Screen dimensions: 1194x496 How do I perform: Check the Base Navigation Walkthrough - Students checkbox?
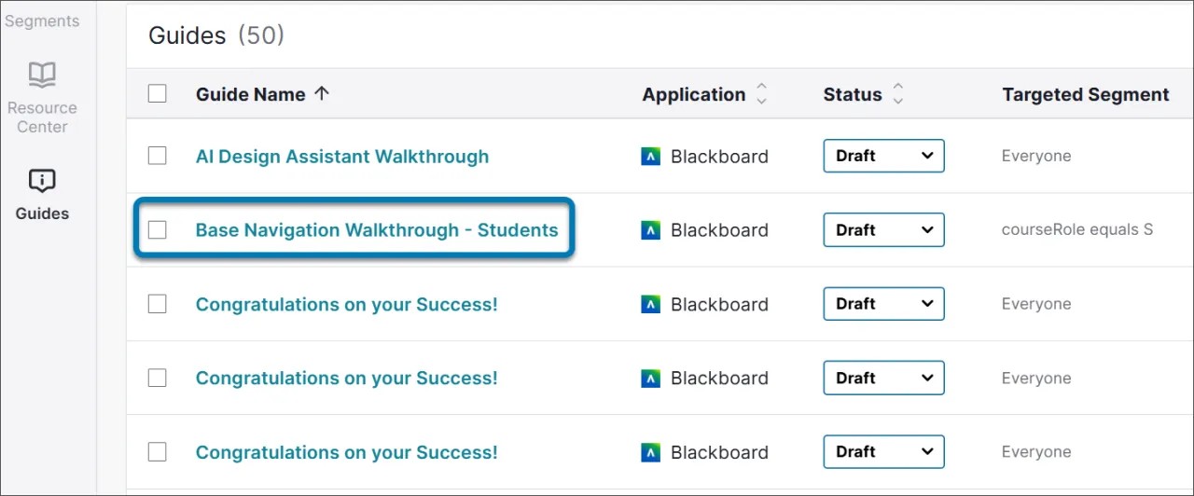(158, 229)
